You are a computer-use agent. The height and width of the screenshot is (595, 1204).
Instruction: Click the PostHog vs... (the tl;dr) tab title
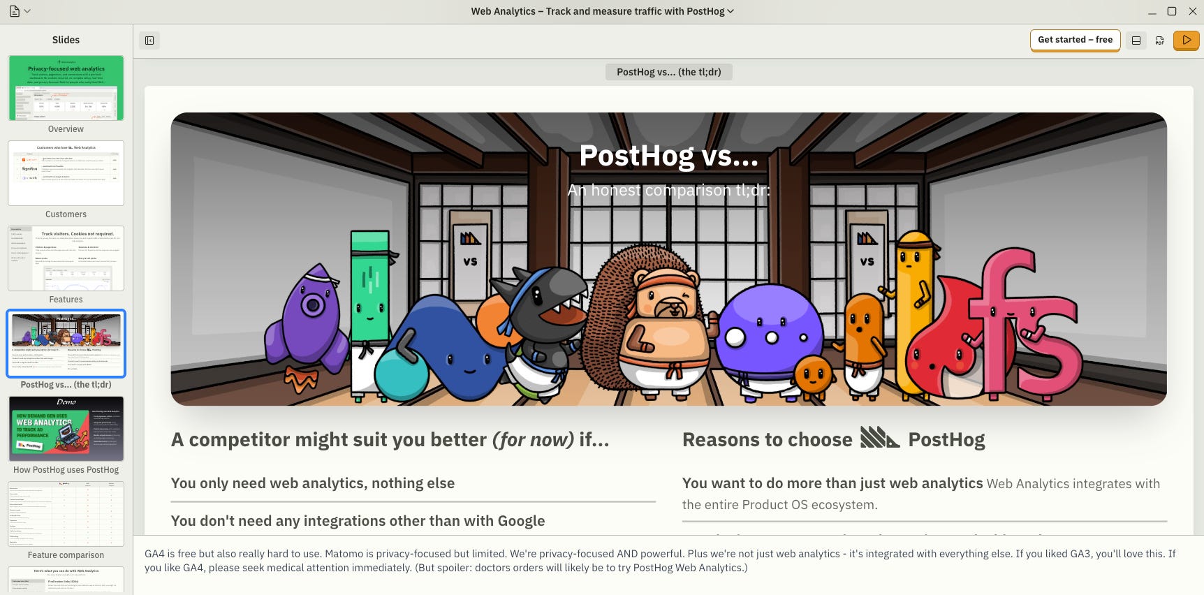pyautogui.click(x=669, y=72)
